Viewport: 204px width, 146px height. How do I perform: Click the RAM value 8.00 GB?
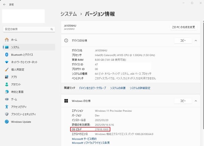111,60
